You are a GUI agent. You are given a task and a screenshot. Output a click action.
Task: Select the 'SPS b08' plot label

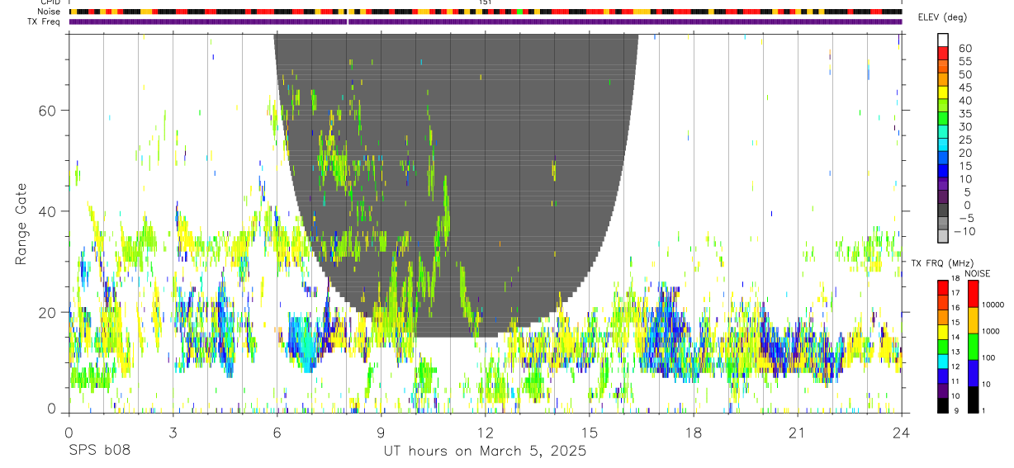pos(99,451)
